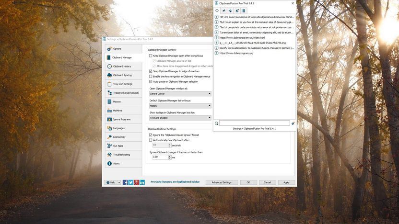Expand the History default list dropdown

180,106
